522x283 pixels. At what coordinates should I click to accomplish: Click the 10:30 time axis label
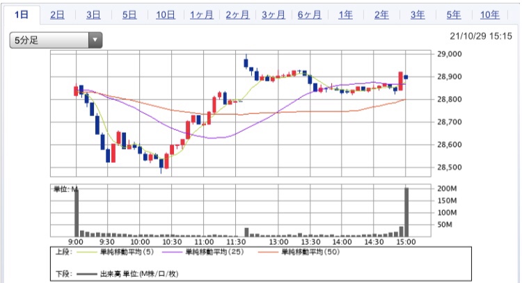172,242
